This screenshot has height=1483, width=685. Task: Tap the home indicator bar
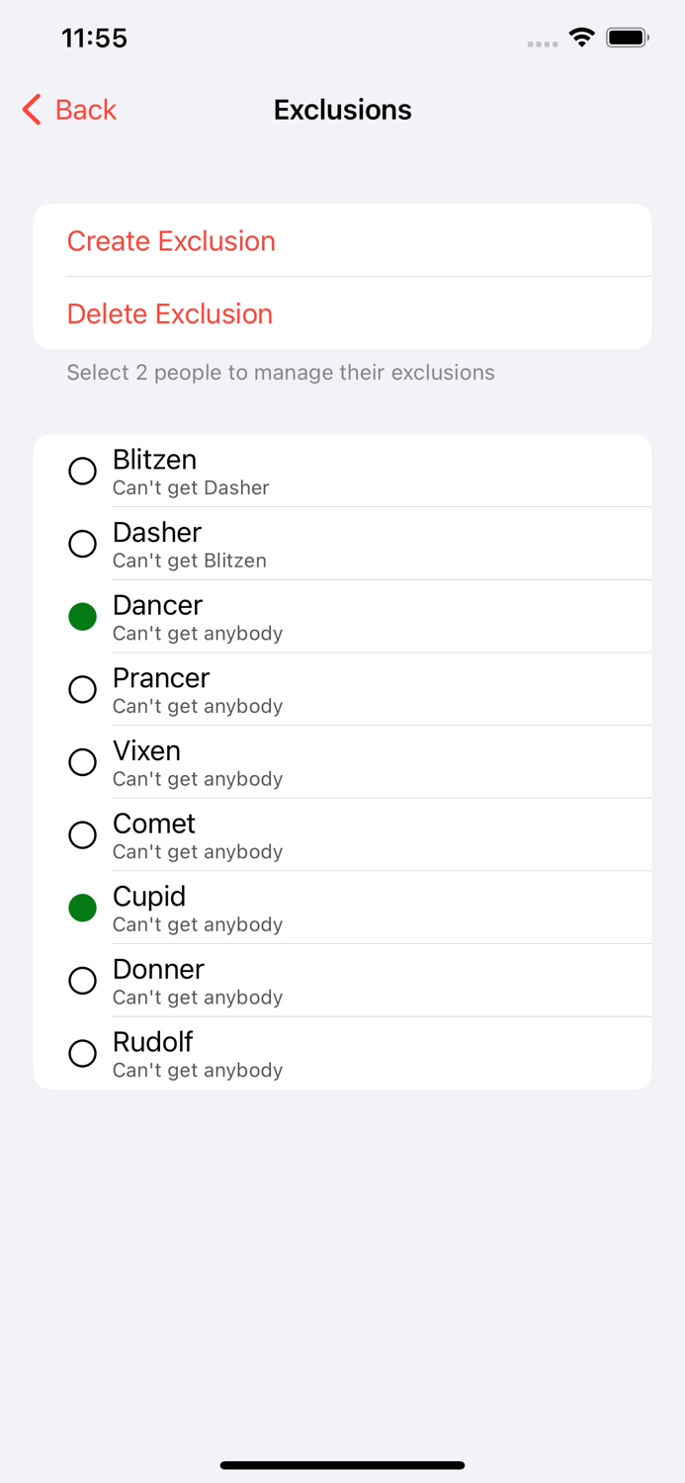[x=342, y=1464]
